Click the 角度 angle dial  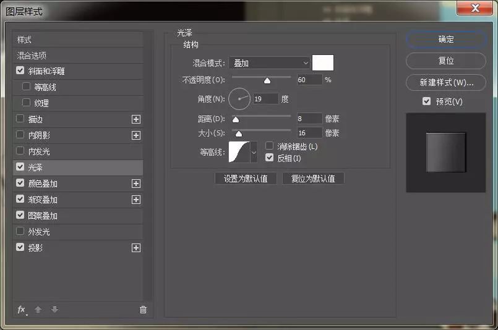(239, 99)
